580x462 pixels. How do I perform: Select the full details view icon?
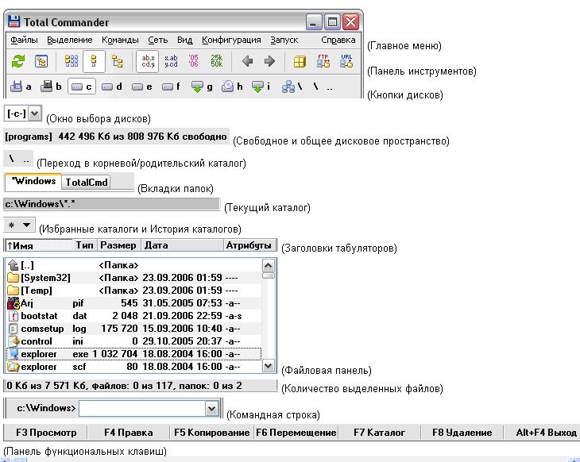click(94, 61)
